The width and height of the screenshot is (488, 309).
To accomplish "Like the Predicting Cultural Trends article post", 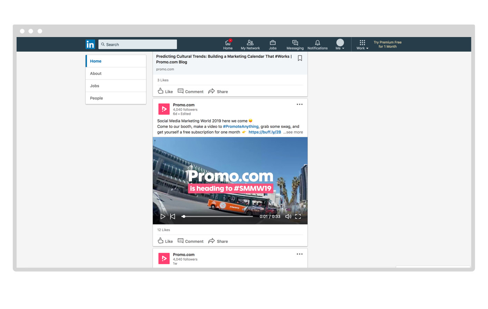I will point(165,91).
